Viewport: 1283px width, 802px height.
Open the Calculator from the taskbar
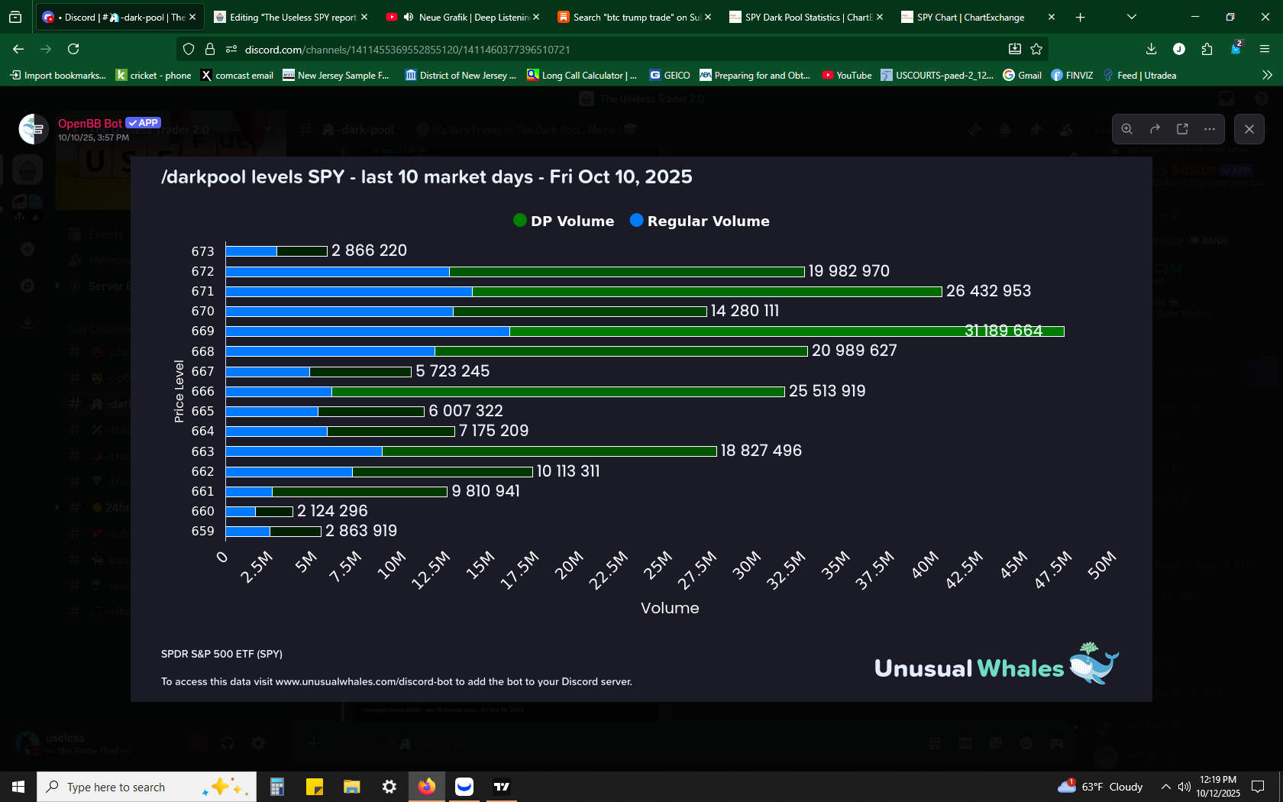tap(276, 787)
